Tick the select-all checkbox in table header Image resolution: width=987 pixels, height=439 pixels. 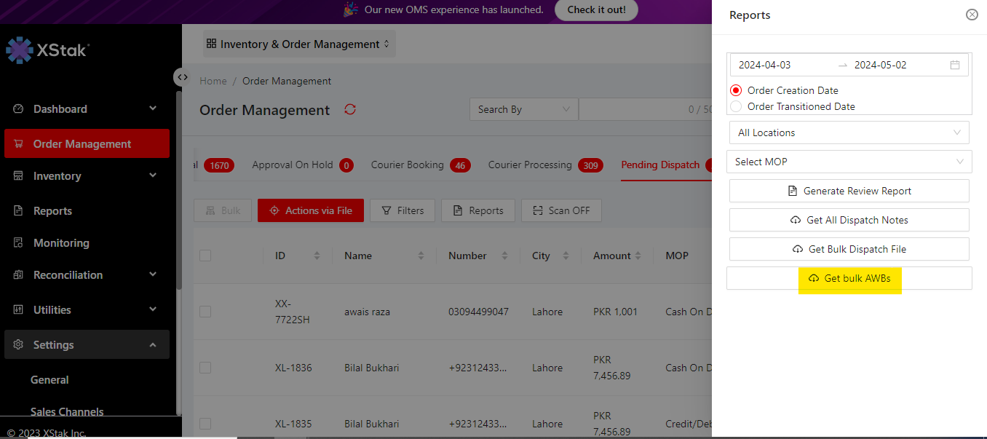(205, 256)
